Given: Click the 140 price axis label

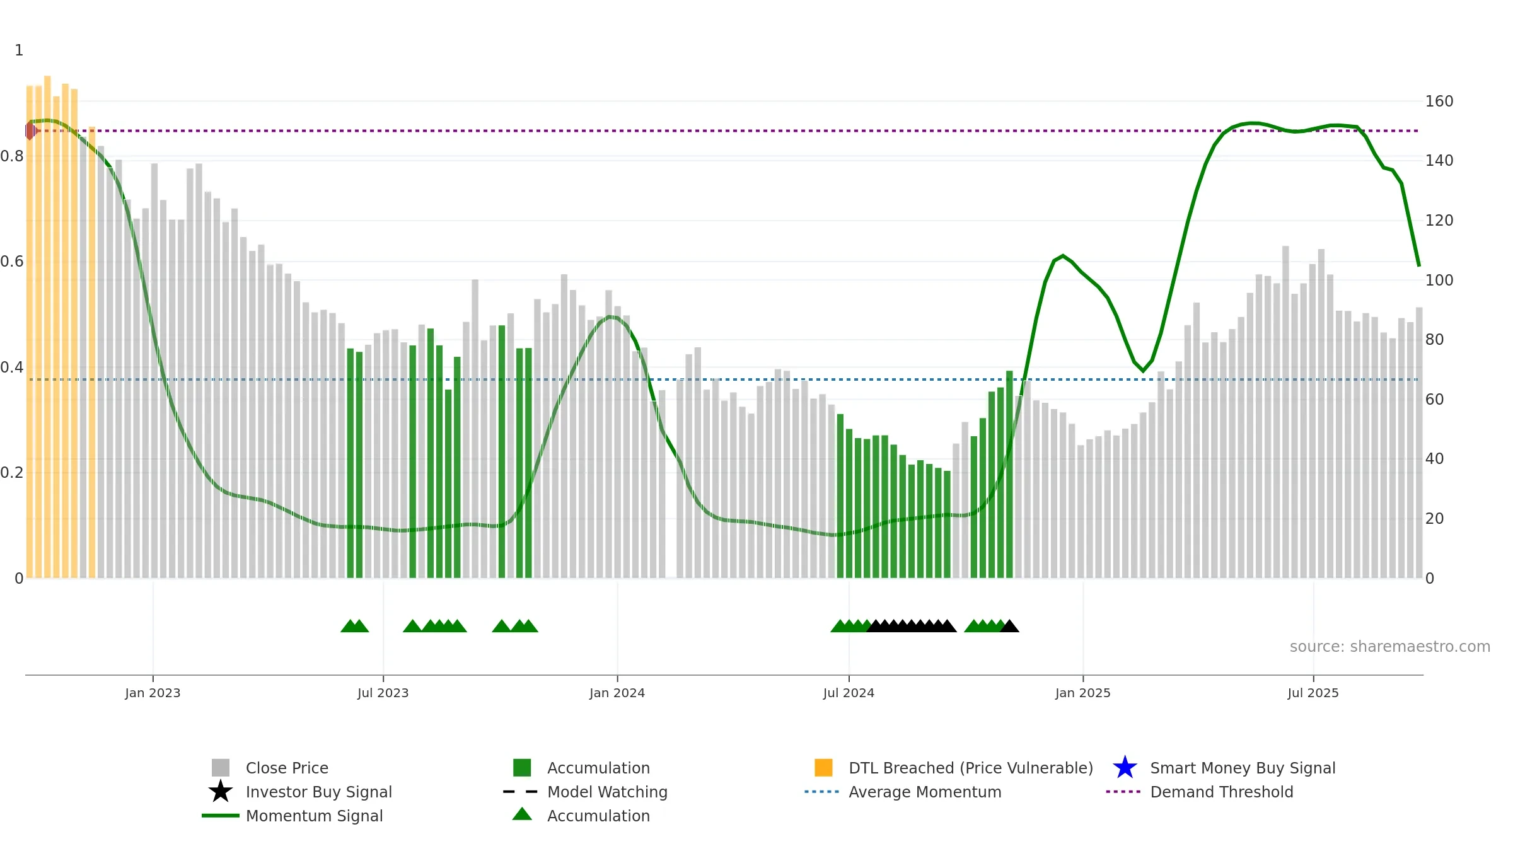Looking at the screenshot, I should point(1439,161).
